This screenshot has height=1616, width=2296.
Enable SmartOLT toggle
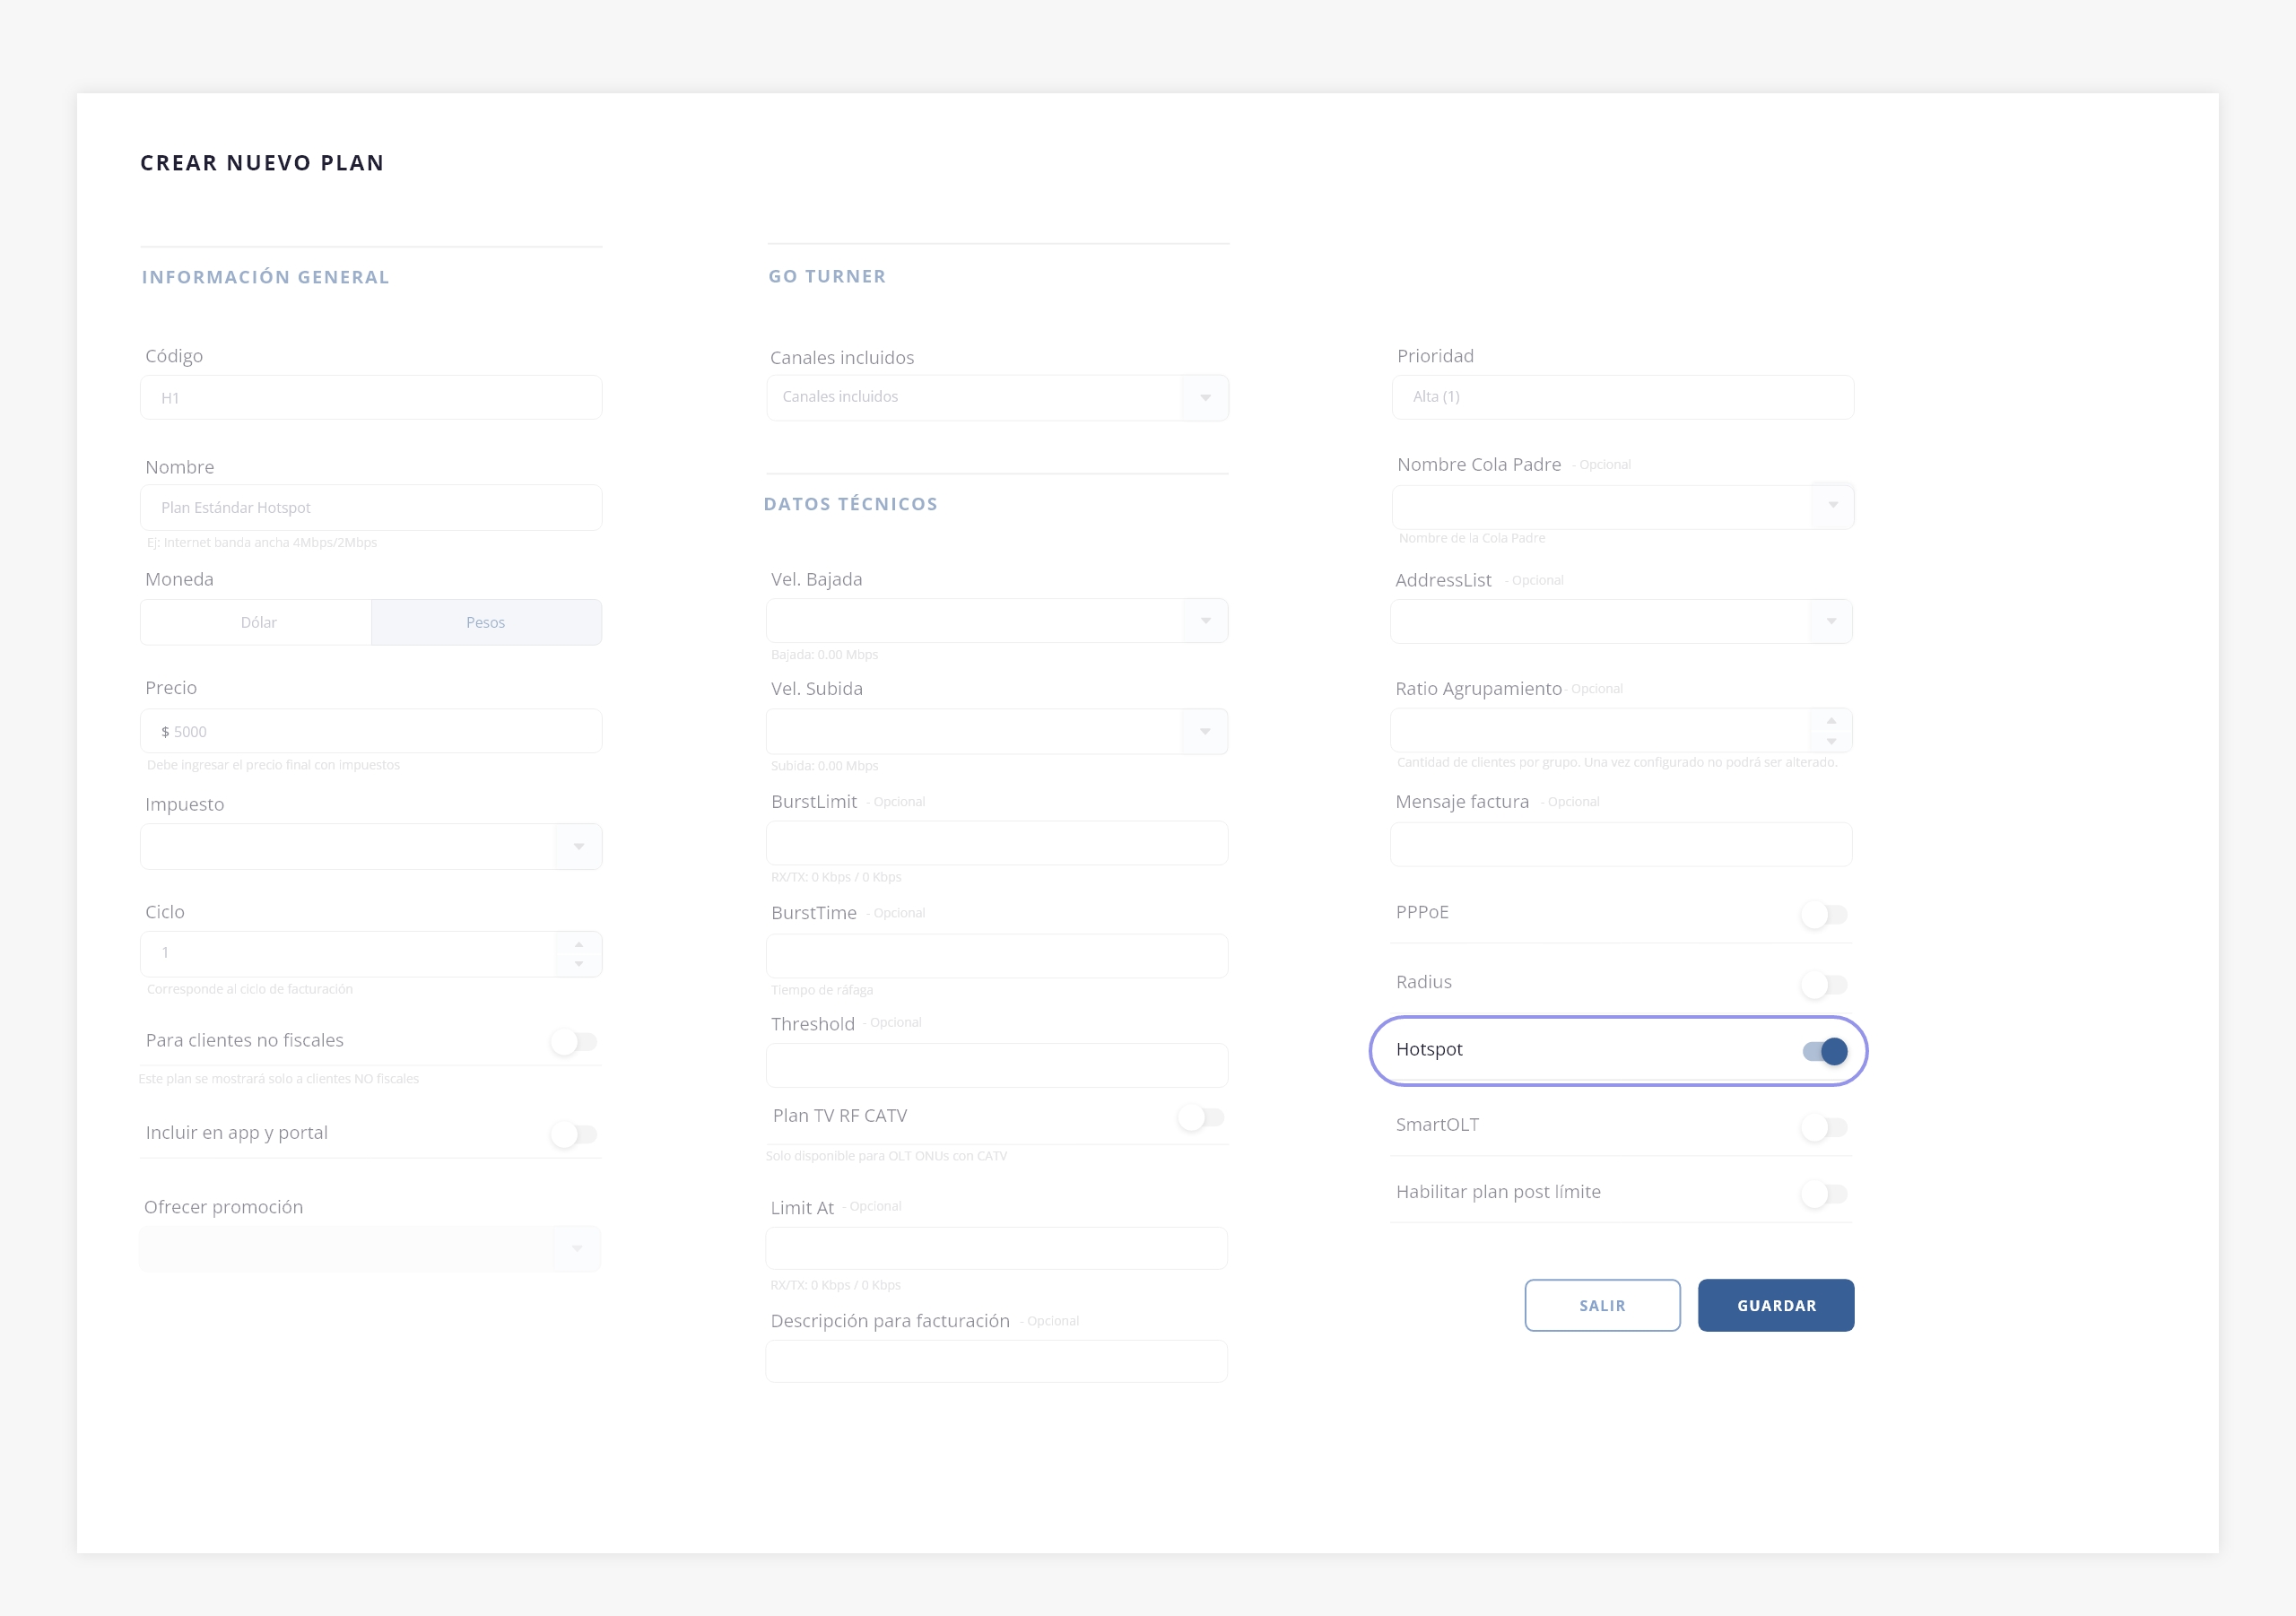tap(1824, 1128)
